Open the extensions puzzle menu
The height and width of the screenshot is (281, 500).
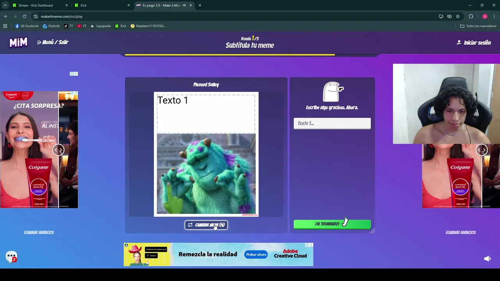pyautogui.click(x=471, y=16)
